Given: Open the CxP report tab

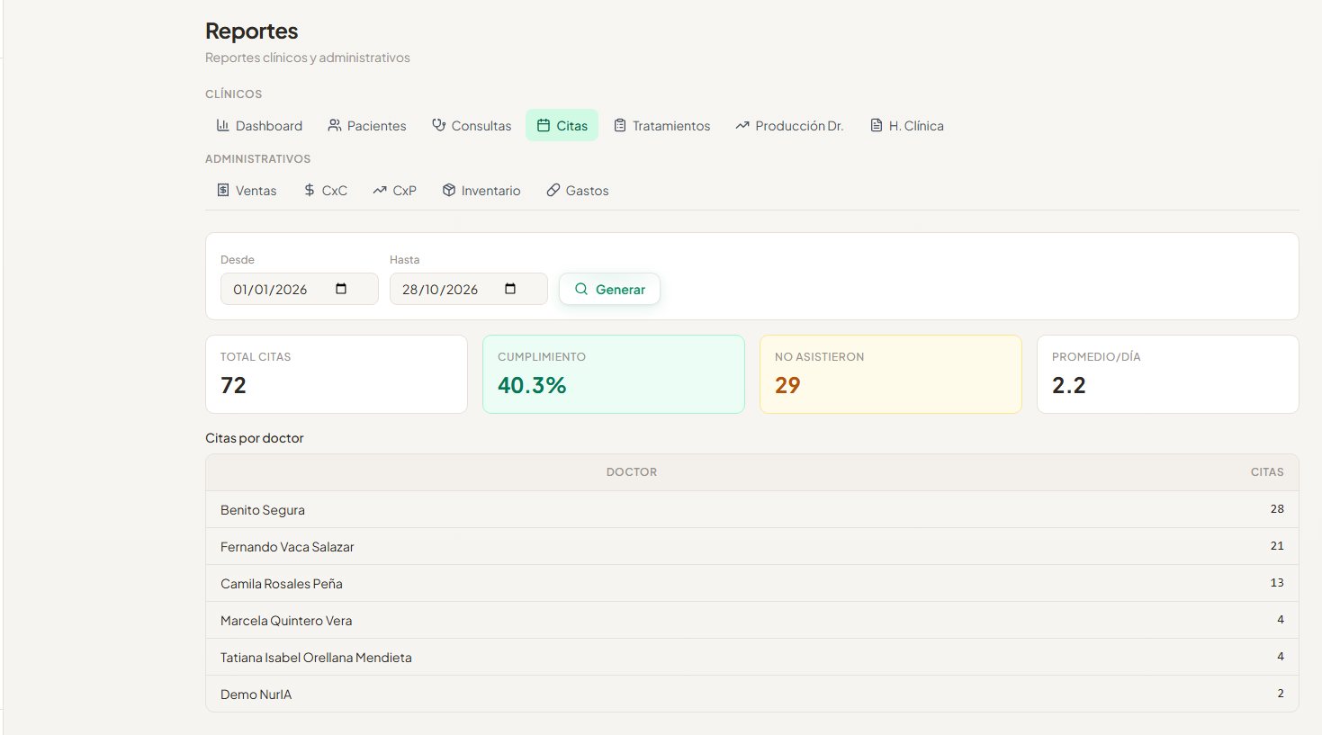Looking at the screenshot, I should (395, 191).
